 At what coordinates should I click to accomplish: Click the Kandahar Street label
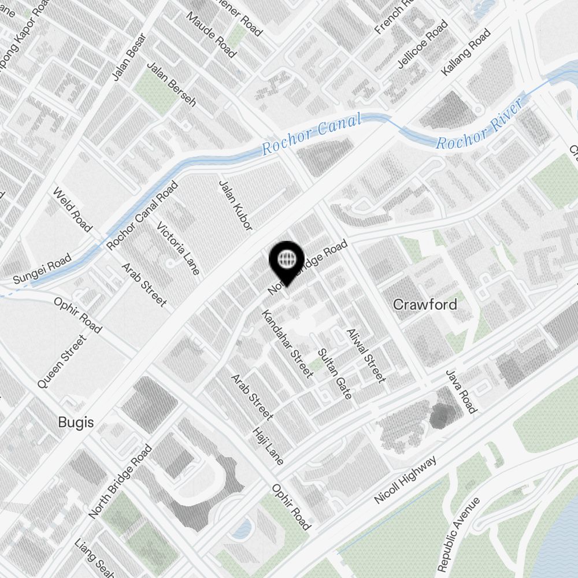click(287, 343)
